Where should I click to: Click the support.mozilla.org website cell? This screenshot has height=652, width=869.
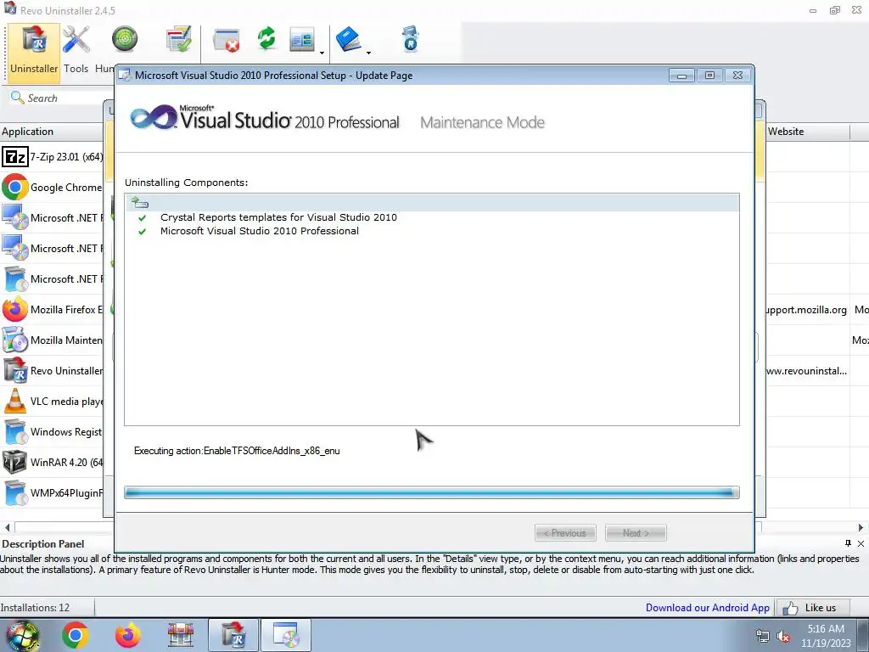point(806,309)
